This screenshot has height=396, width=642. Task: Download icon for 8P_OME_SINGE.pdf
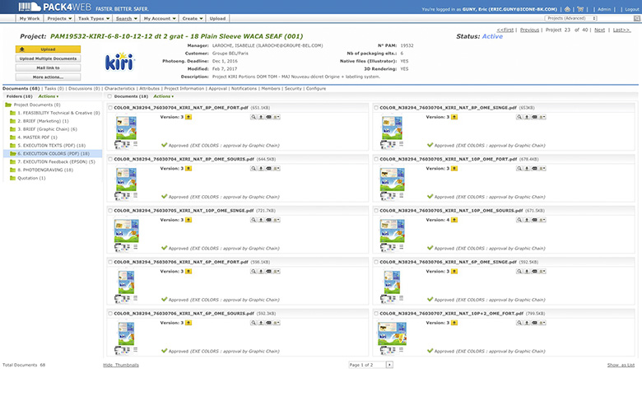(527, 117)
